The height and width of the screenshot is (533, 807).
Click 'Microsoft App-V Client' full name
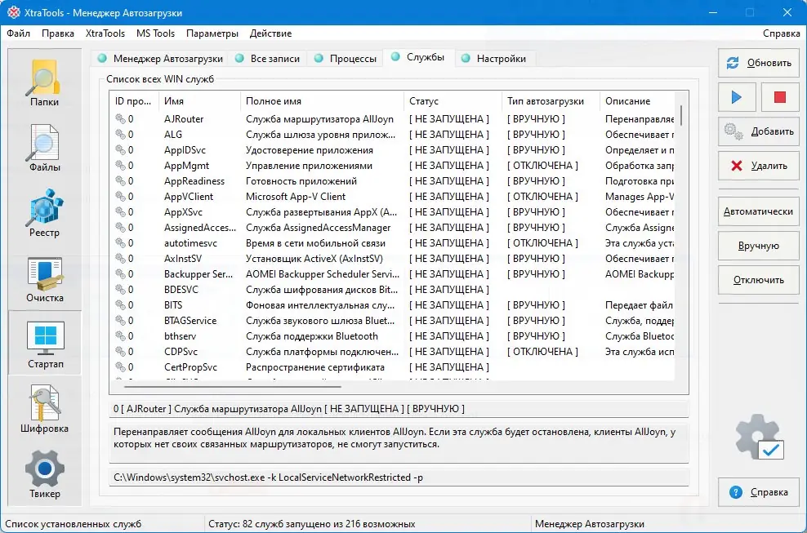[296, 197]
